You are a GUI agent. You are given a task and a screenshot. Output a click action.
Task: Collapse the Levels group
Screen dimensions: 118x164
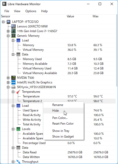(13, 129)
